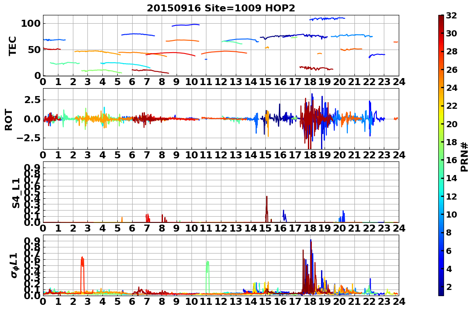Pick the dark red top of the colorbar
This screenshot has width=473, height=311.
point(441,18)
